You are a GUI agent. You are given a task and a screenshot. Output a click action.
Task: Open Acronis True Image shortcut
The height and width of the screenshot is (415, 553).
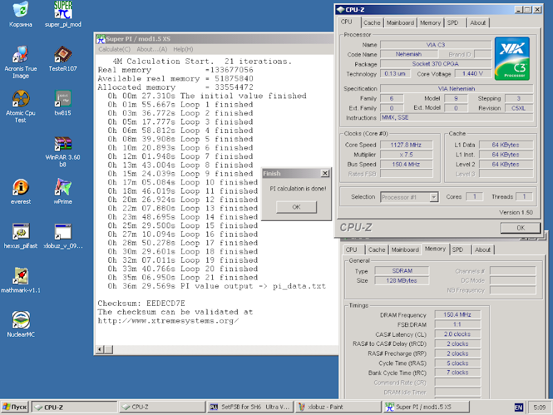coord(21,62)
